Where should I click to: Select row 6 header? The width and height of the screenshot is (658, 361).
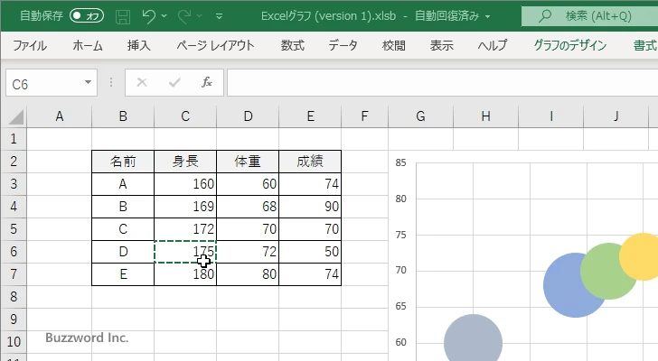[x=14, y=252]
